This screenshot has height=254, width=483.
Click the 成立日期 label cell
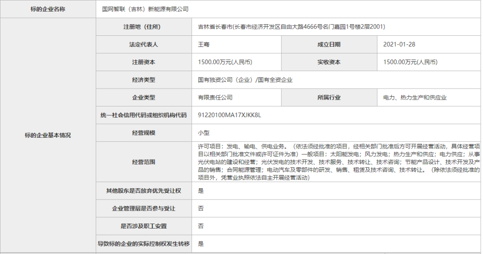pyautogui.click(x=329, y=44)
